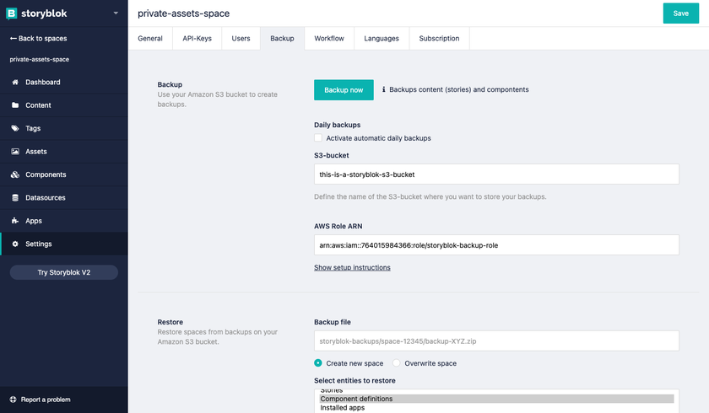Switch to the Languages tab
The image size is (709, 413).
(382, 39)
